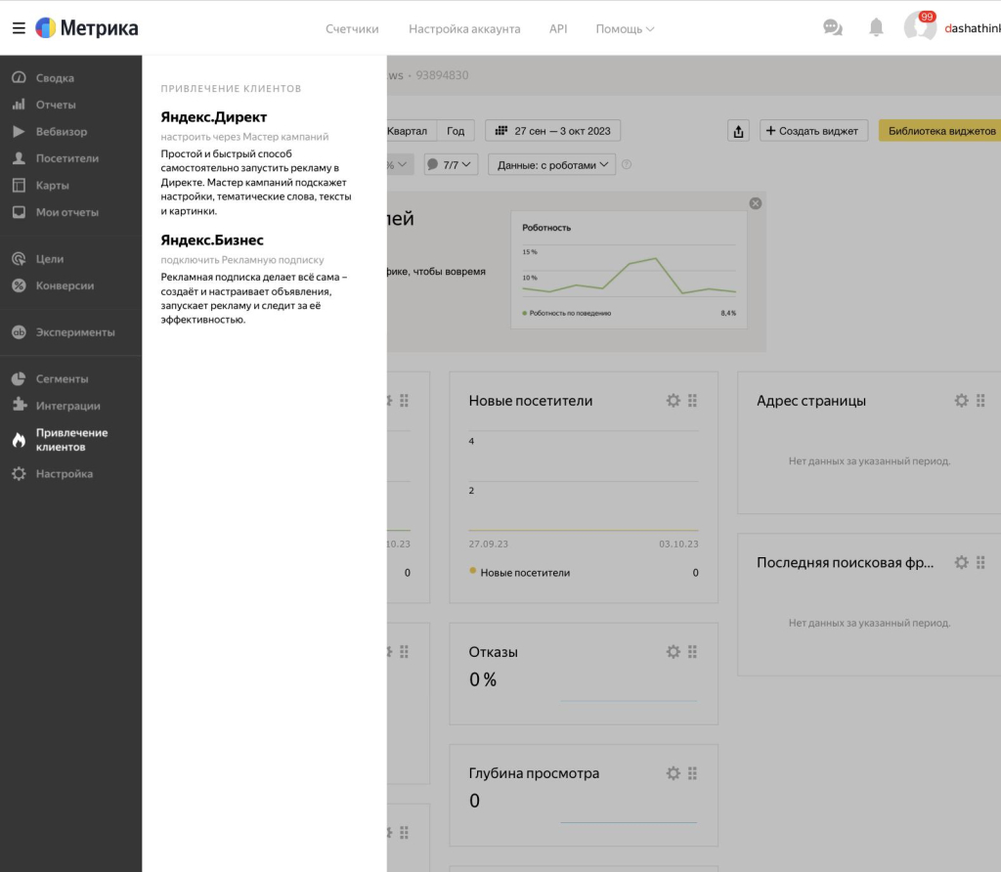Screen dimensions: 1001x872
Task: Click the Библиотека виджетов button
Action: click(940, 131)
